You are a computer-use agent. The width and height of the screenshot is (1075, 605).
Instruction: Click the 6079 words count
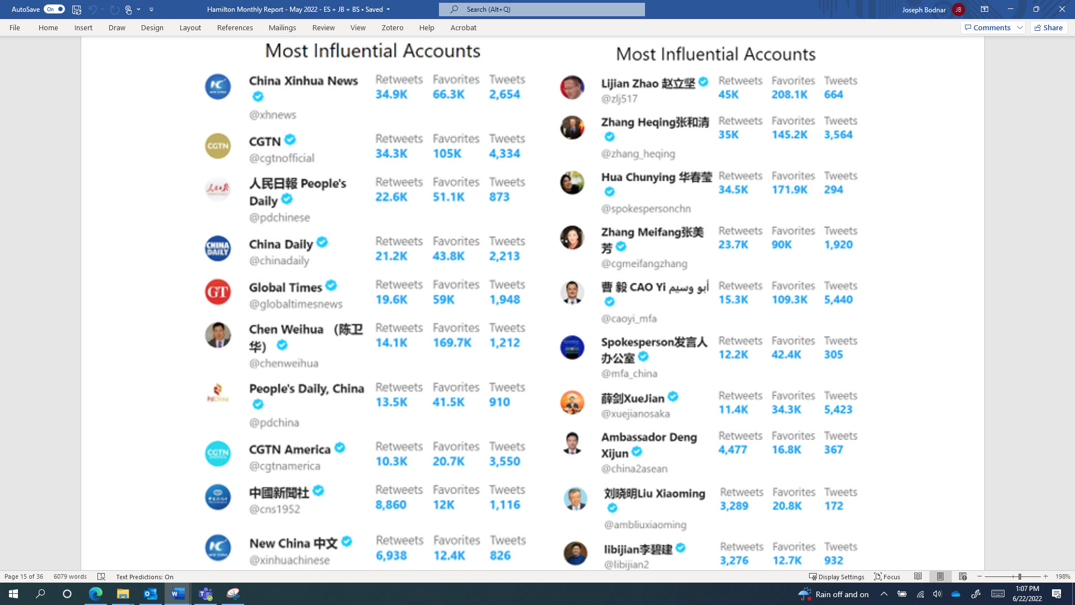pos(70,576)
